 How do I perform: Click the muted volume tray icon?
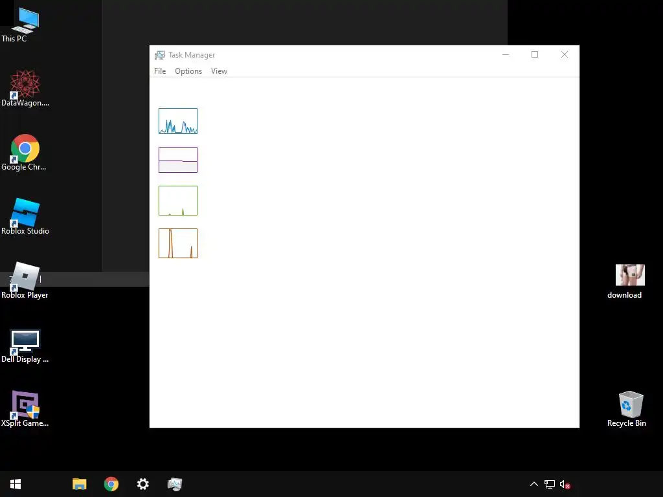(565, 484)
